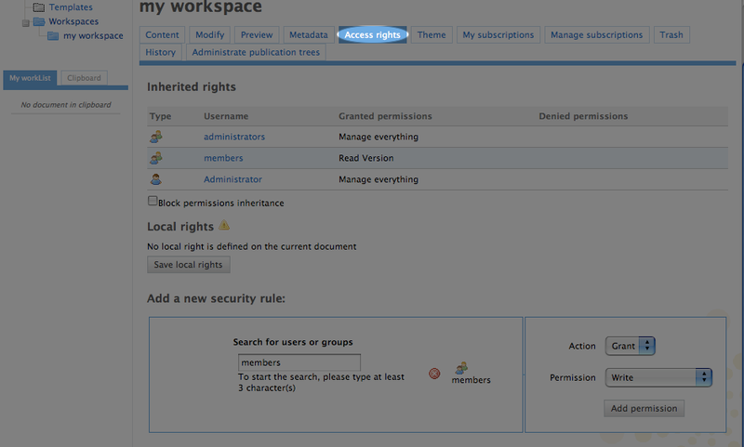
Task: Click the Templates folder icon
Action: 39,7
